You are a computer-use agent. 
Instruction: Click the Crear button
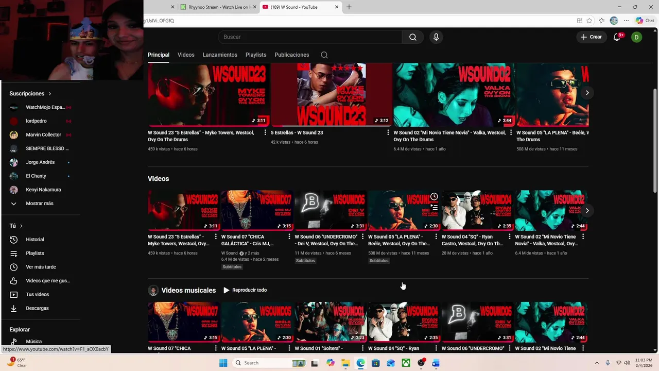click(591, 37)
